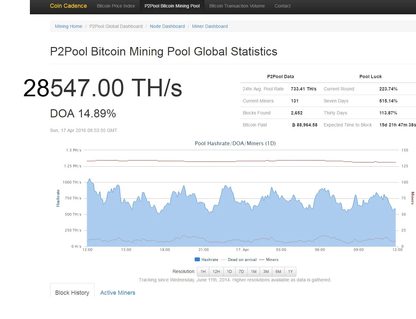Screen dimensions: 416x319
Task: Click the Pool Luck table header
Action: click(370, 77)
